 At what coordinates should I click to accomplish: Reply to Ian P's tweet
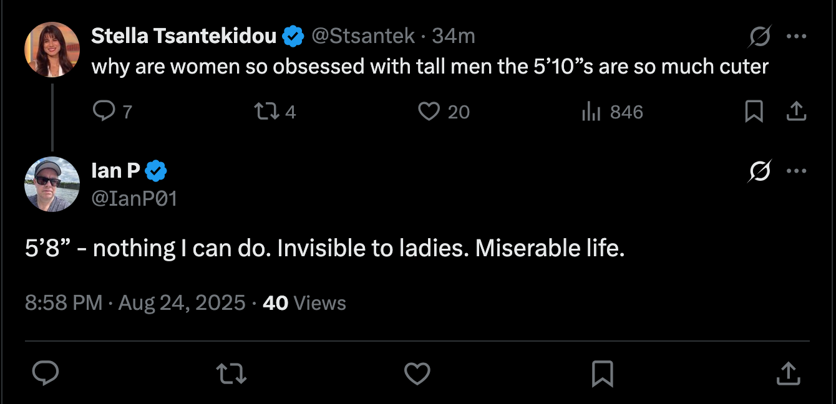(45, 373)
